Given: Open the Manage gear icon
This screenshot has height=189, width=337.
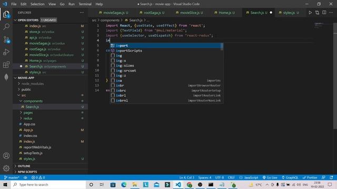Looking at the screenshot, I should 6,168.
